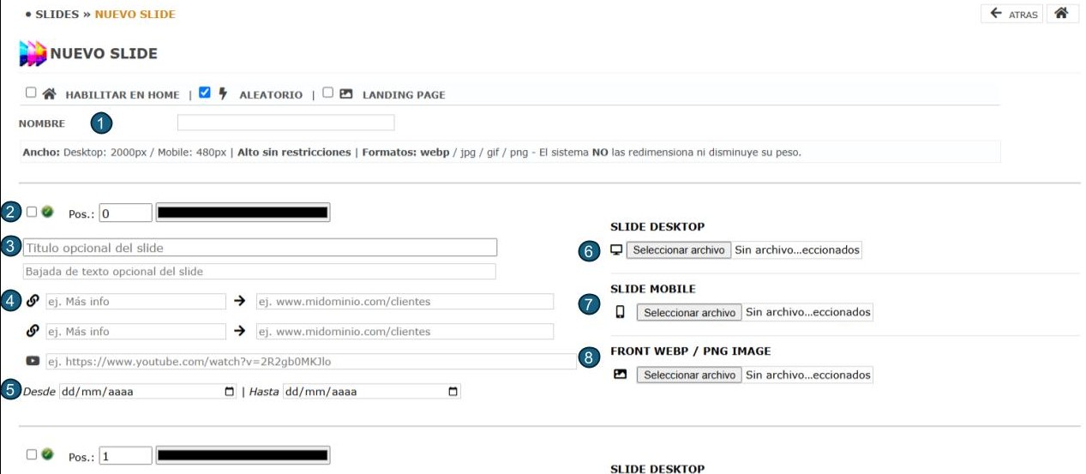Click the desktop monitor icon under Slide Desktop
The height and width of the screenshot is (474, 1086).
[x=615, y=250]
